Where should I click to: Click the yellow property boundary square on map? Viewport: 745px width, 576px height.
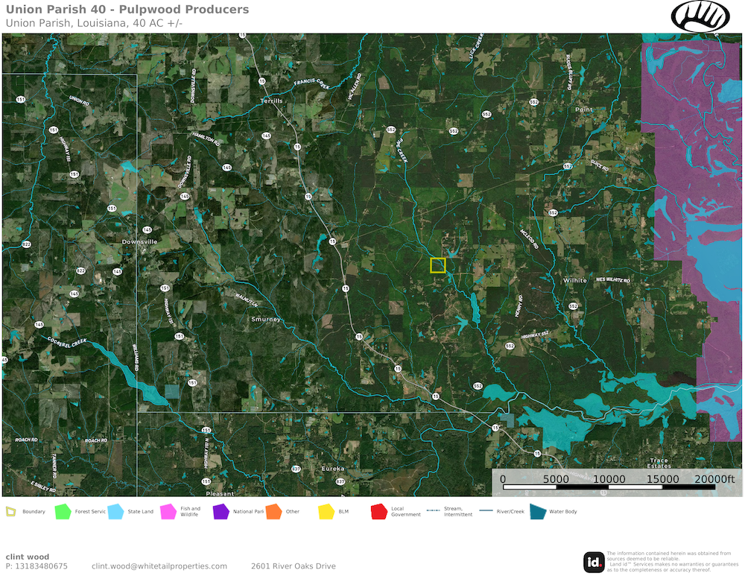pyautogui.click(x=438, y=265)
